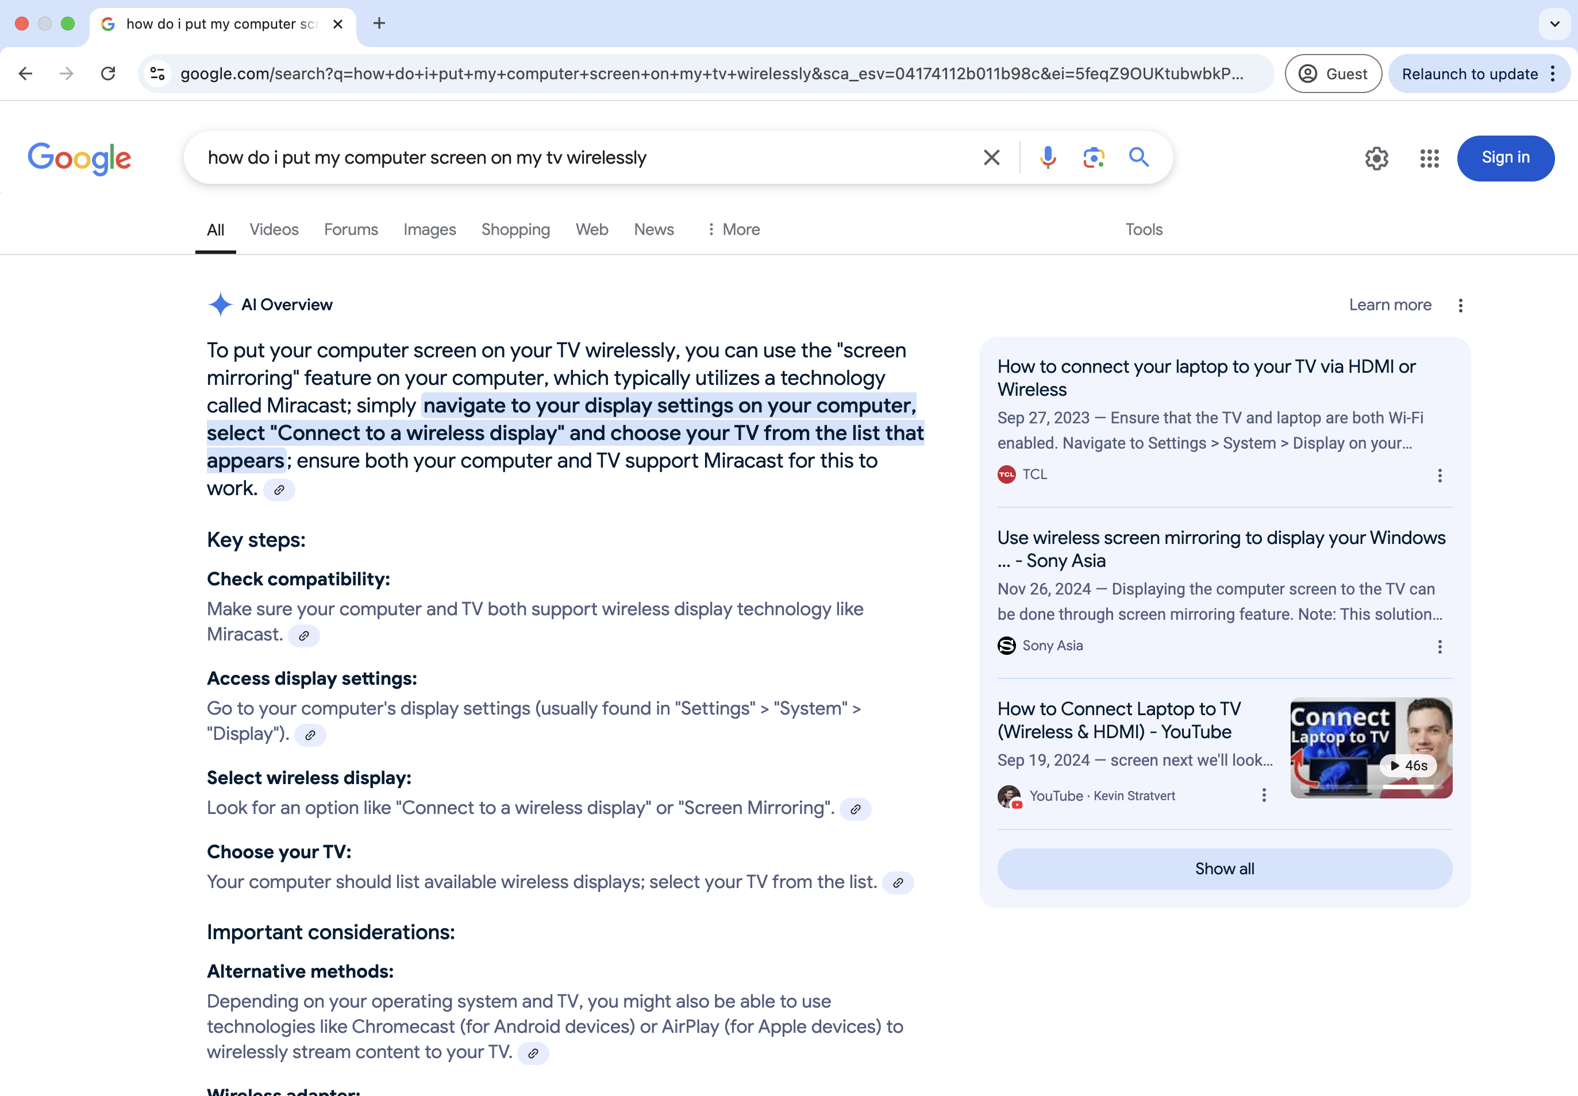Click source link icon after 'Screen Mirroring'
The image size is (1578, 1096).
click(855, 809)
